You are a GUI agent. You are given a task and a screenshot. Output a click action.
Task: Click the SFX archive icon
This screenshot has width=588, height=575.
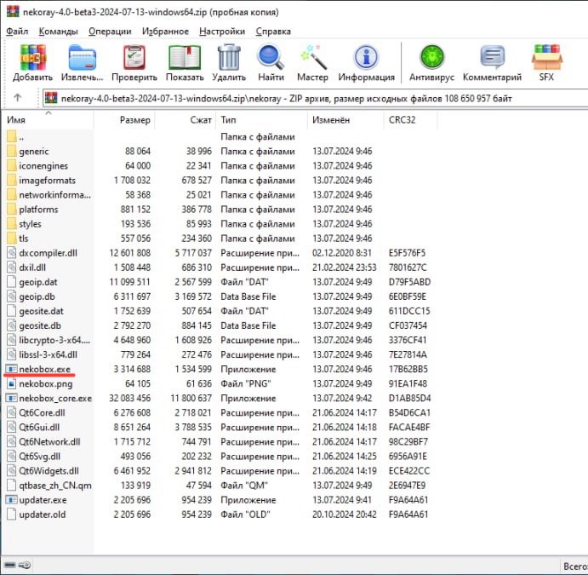pyautogui.click(x=546, y=57)
